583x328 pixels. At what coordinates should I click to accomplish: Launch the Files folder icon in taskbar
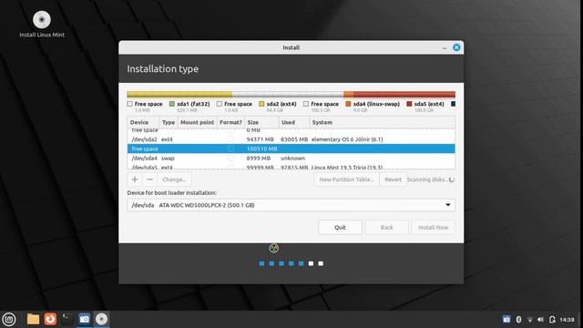click(x=33, y=319)
